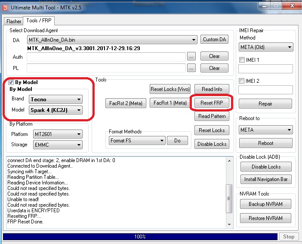
Task: Click the Read Info button
Action: 212,89
